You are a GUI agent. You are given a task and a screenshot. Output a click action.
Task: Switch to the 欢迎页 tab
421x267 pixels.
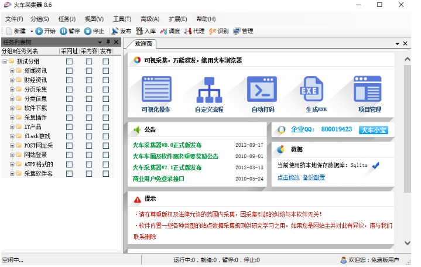click(x=143, y=43)
